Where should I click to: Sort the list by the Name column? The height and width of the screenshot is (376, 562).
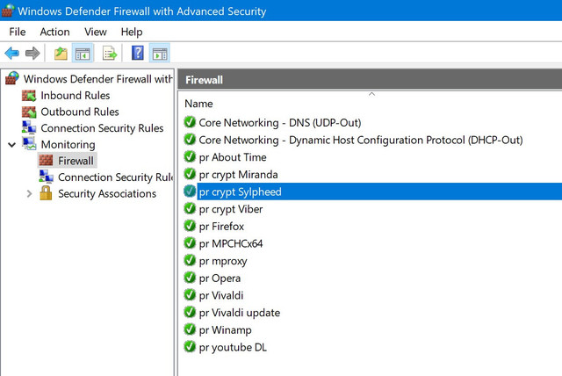[x=198, y=104]
